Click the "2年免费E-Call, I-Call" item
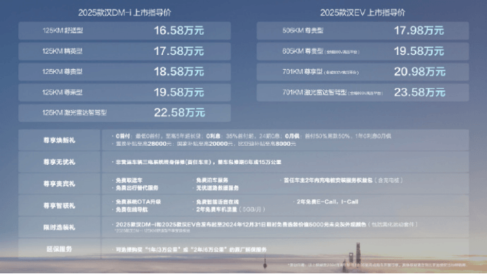 click(327, 202)
